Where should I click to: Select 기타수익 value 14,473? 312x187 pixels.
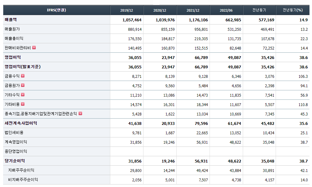coord(202,95)
